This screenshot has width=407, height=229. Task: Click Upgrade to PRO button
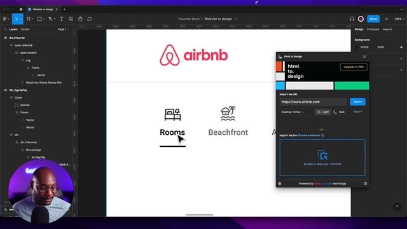[354, 67]
